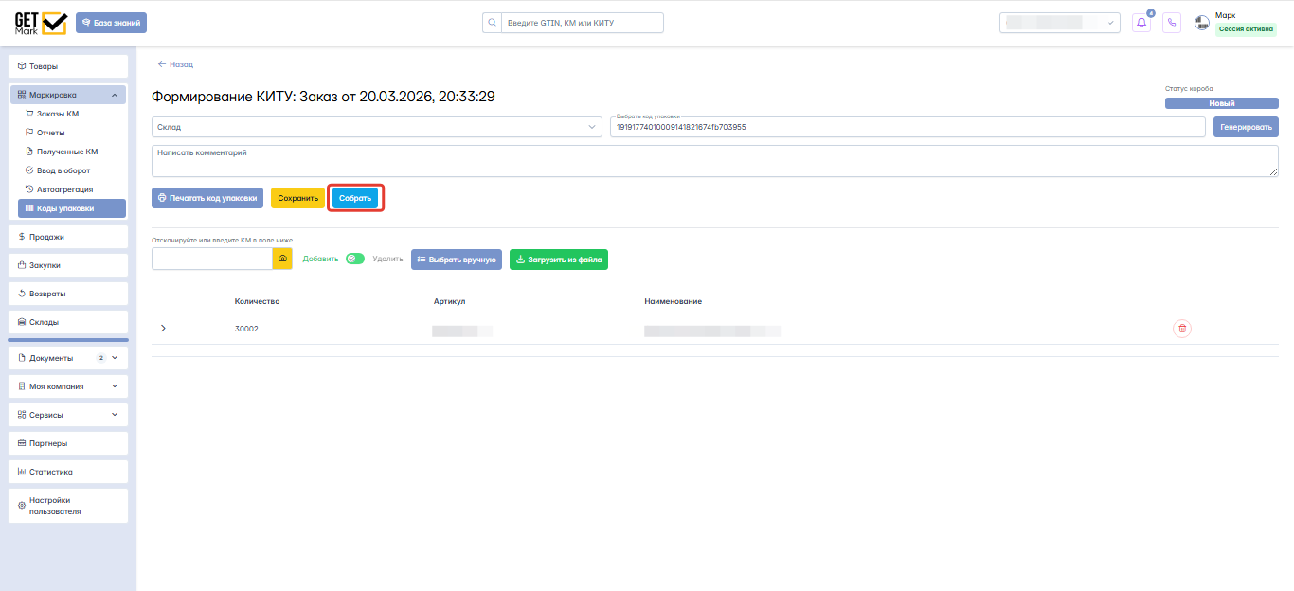
Task: Open the База знаний knowledge base
Action: 112,22
